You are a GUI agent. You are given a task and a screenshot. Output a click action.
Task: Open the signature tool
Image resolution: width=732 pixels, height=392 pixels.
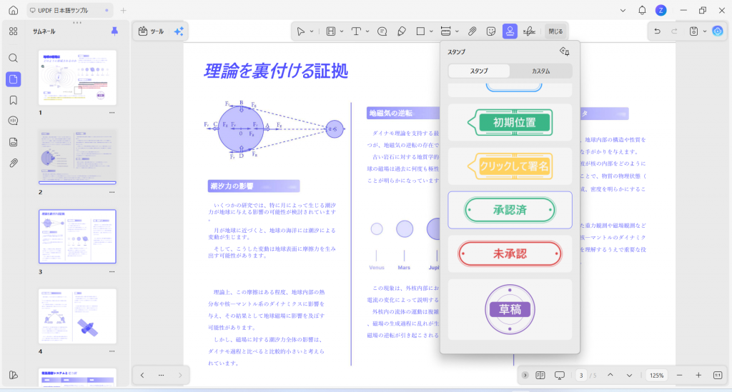tap(529, 31)
